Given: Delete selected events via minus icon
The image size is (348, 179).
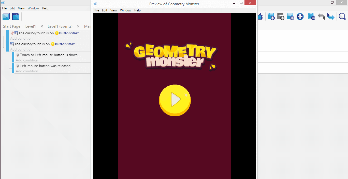Looking at the screenshot, I should (x=311, y=17).
